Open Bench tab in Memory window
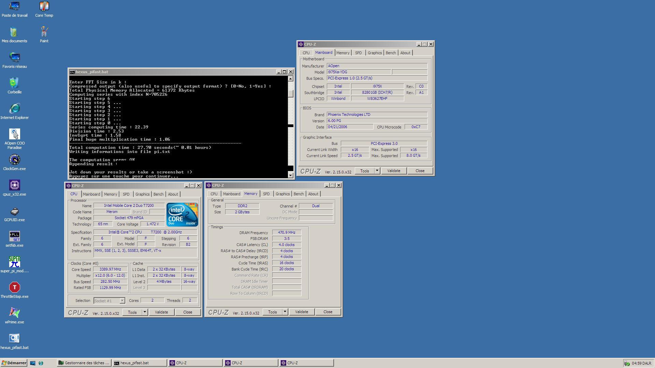Screen dimensions: 655x368 pyautogui.click(x=299, y=194)
